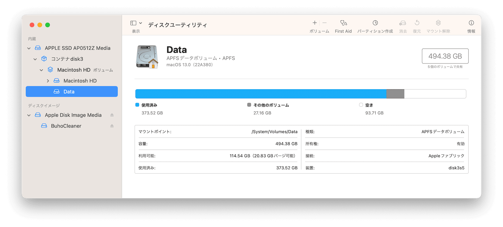Collapse the コンテナ disk3 container
This screenshot has height=227, width=503.
pos(35,59)
